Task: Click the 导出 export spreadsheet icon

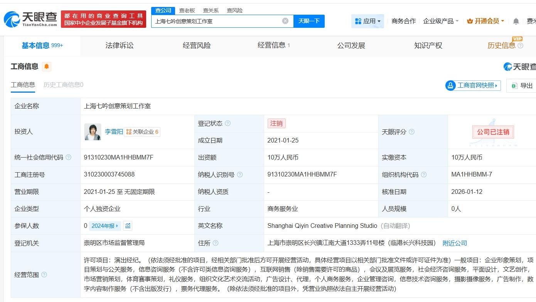Action: point(514,85)
